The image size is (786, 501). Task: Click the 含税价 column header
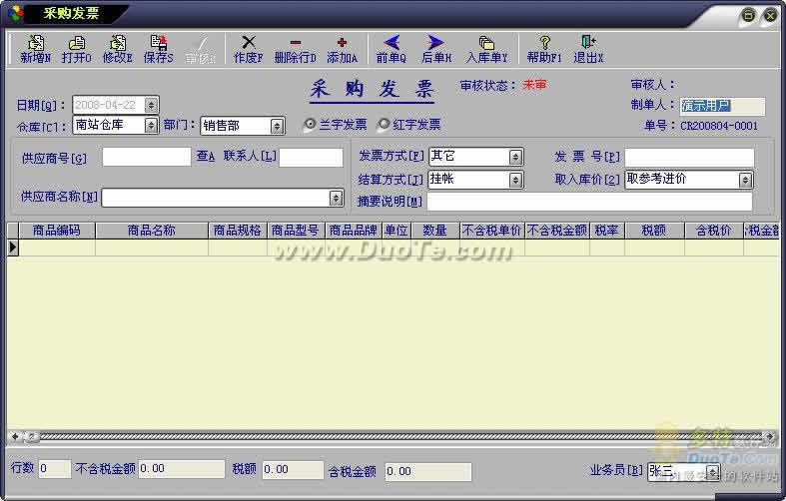[714, 231]
